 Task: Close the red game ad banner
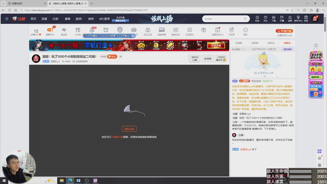[227, 42]
